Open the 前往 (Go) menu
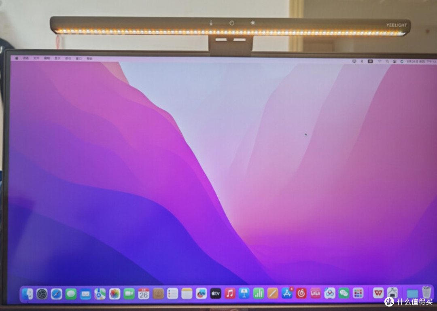 tap(68, 59)
